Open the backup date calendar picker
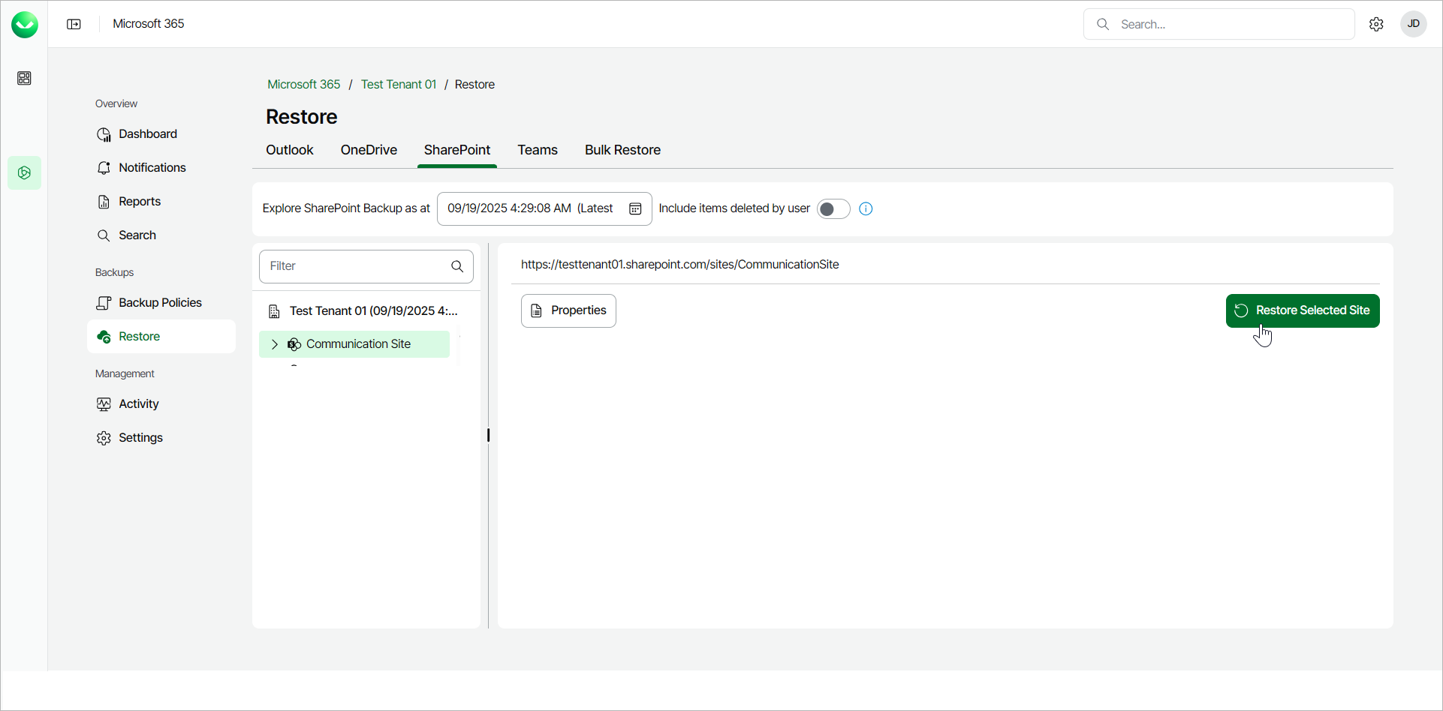This screenshot has height=711, width=1443. pyautogui.click(x=635, y=208)
